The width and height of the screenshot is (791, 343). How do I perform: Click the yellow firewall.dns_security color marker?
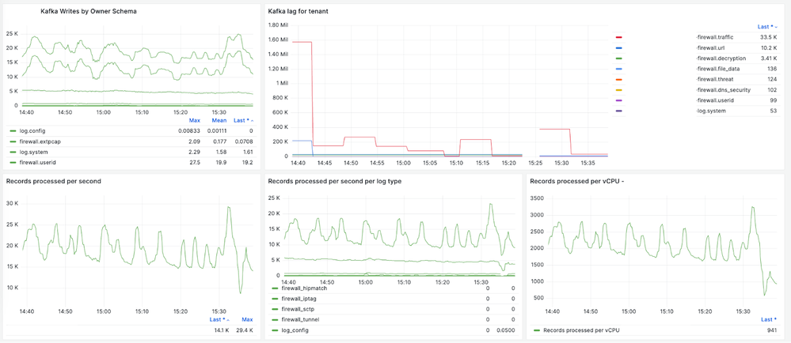[x=618, y=90]
